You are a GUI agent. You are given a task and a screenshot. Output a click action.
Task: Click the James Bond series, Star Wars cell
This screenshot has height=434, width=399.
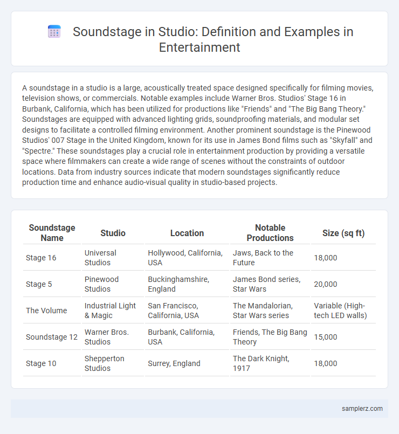[270, 284]
